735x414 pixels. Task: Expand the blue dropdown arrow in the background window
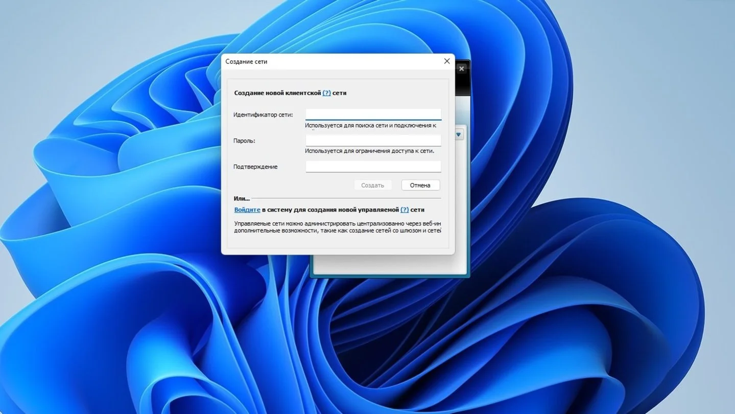click(x=459, y=134)
